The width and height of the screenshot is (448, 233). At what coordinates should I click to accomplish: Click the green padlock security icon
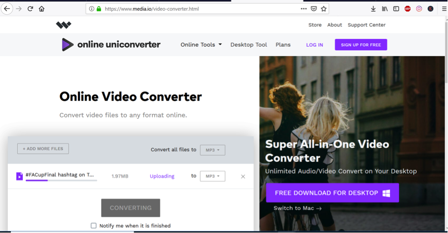pyautogui.click(x=99, y=9)
